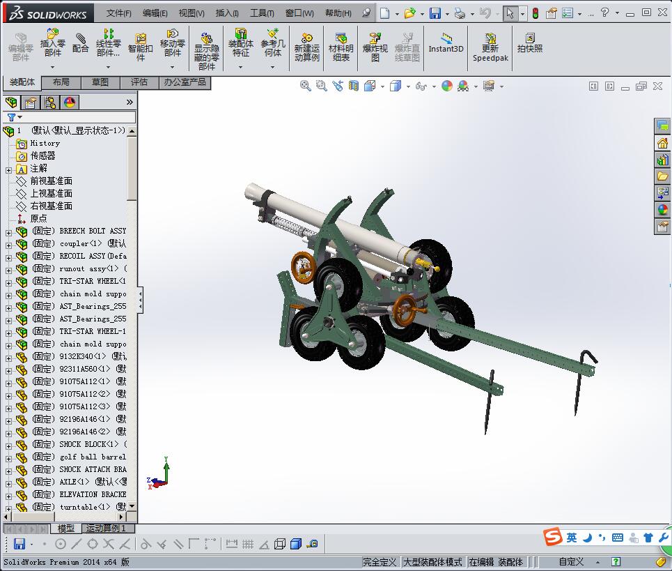Viewport: 672px width, 571px height.
Task: Click the Section View icon
Action: click(x=353, y=86)
